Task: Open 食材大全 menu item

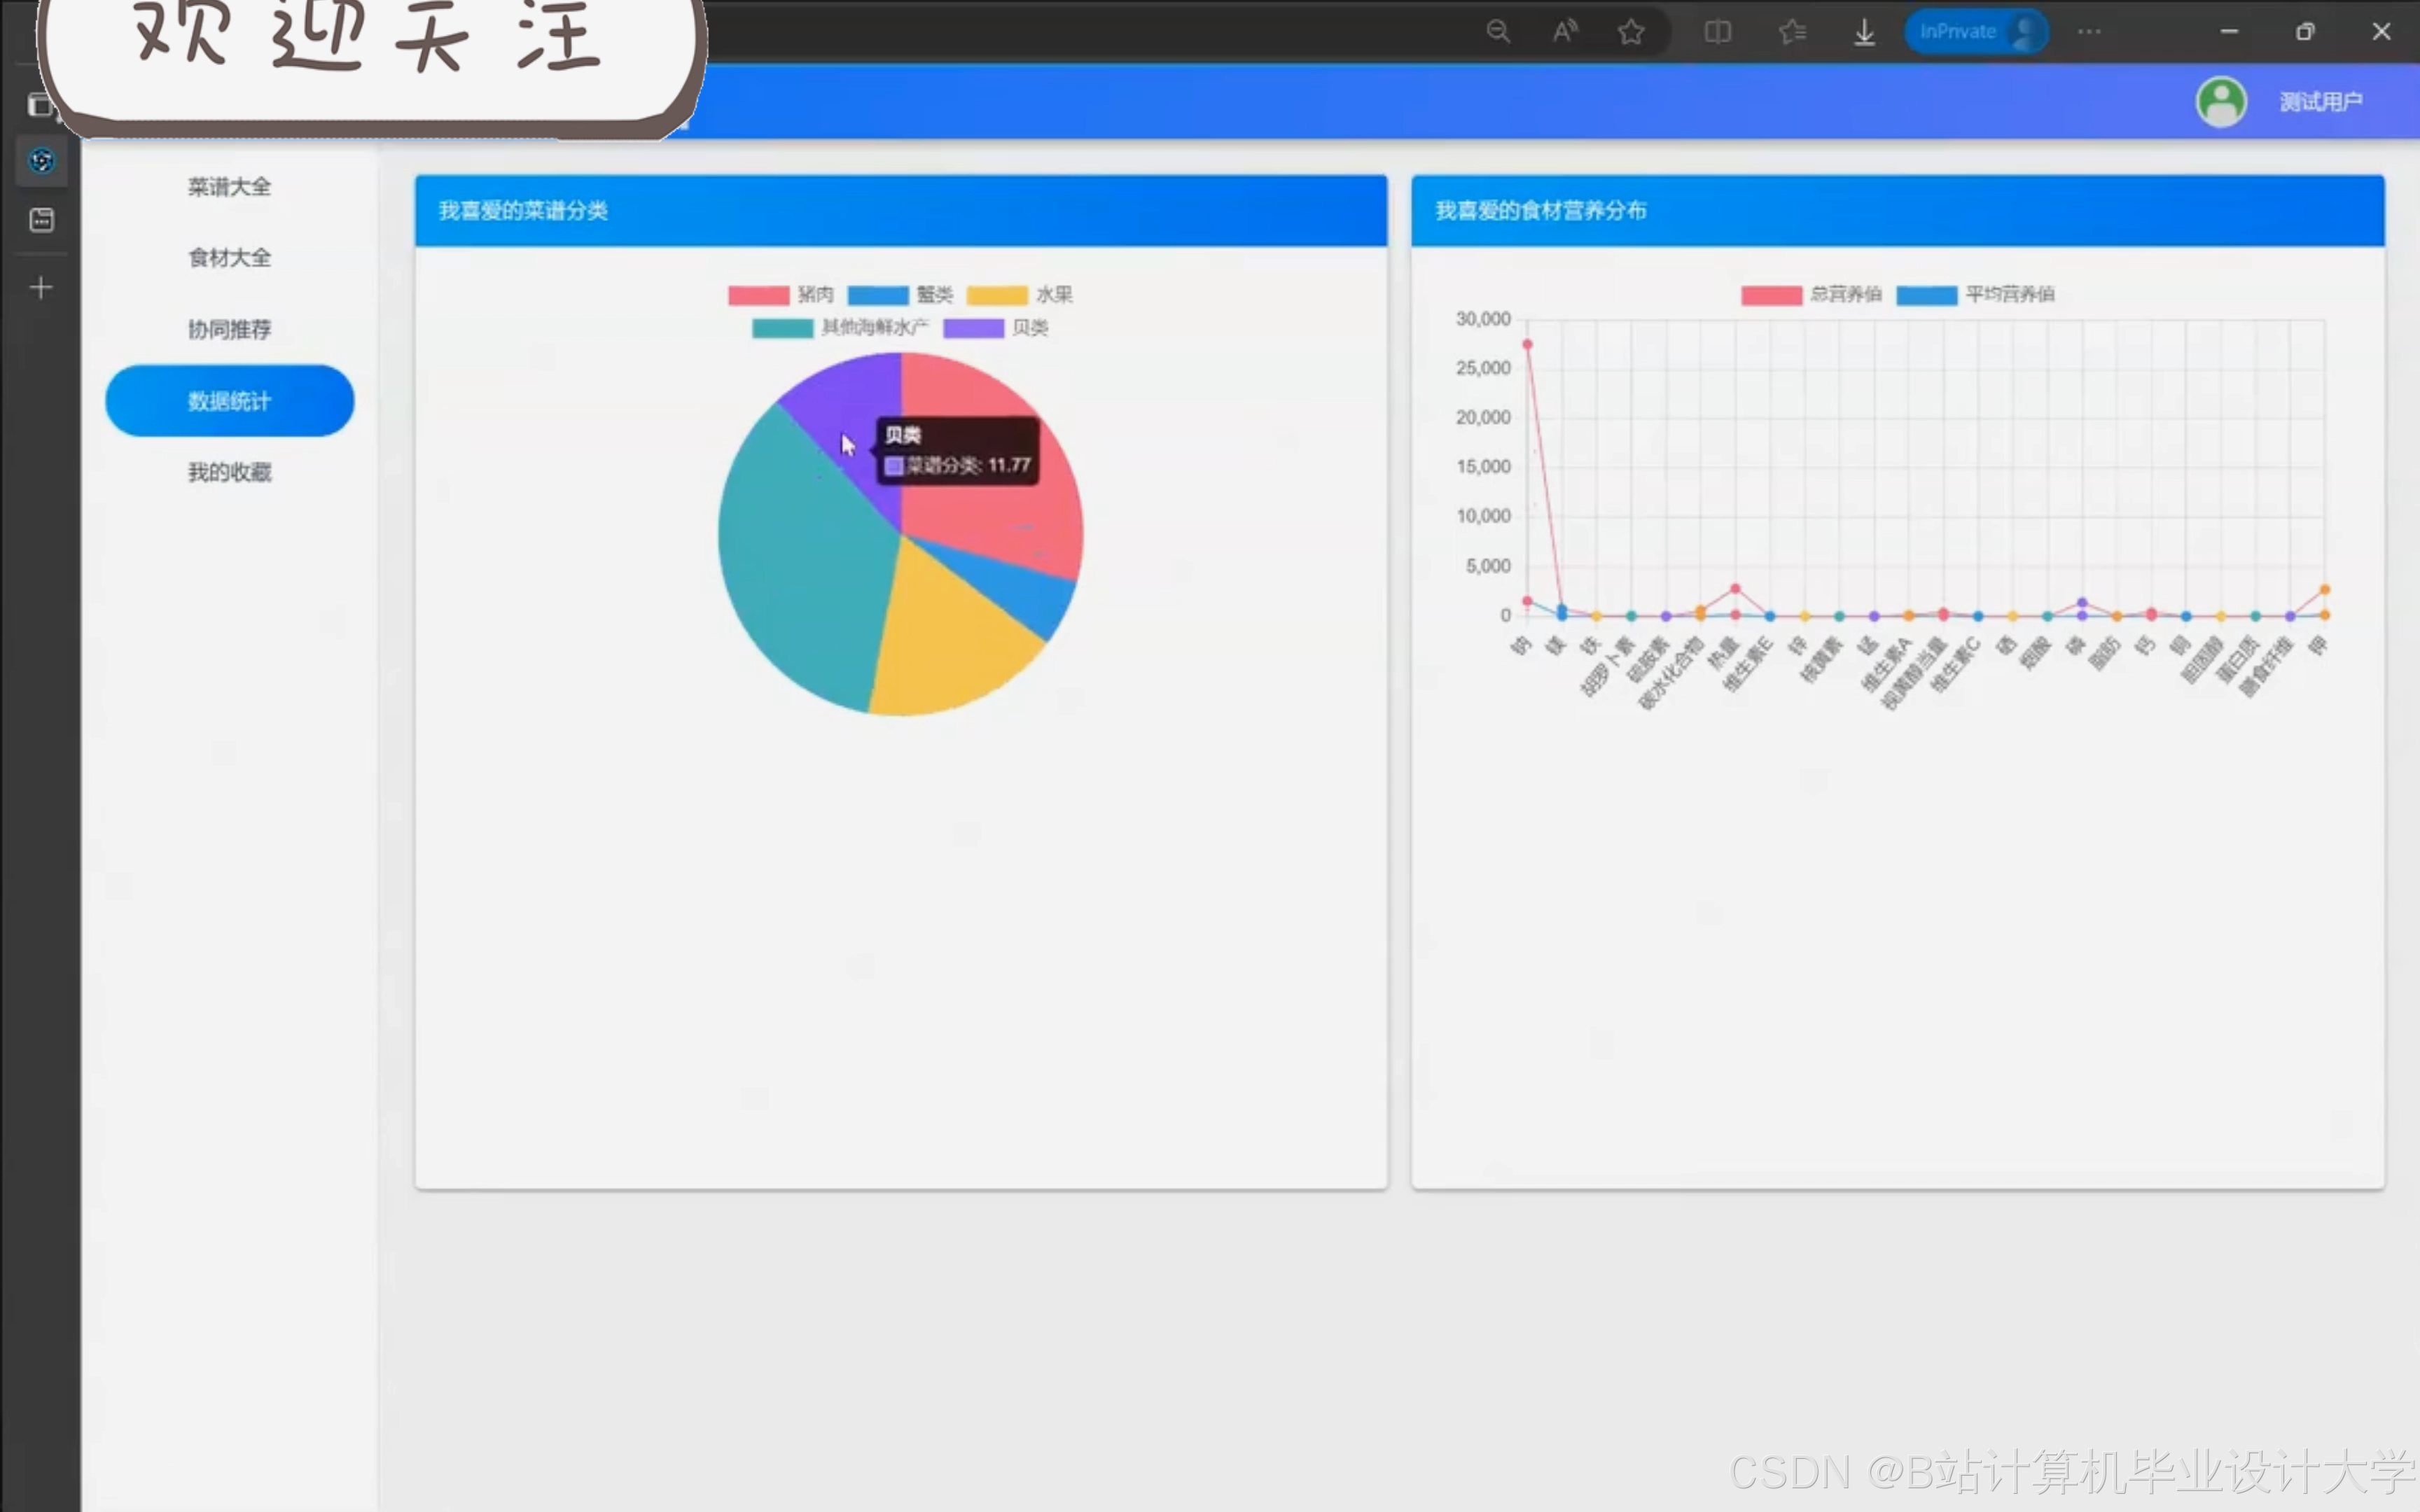Action: point(229,258)
